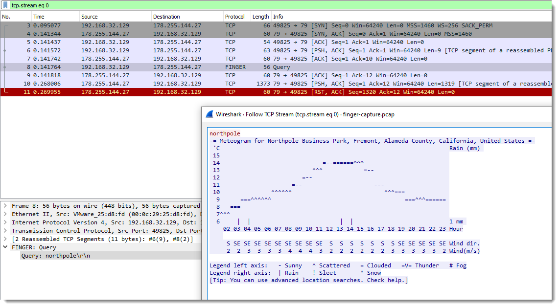Click the display filter bookmark icon
The image size is (559, 307).
point(5,5)
